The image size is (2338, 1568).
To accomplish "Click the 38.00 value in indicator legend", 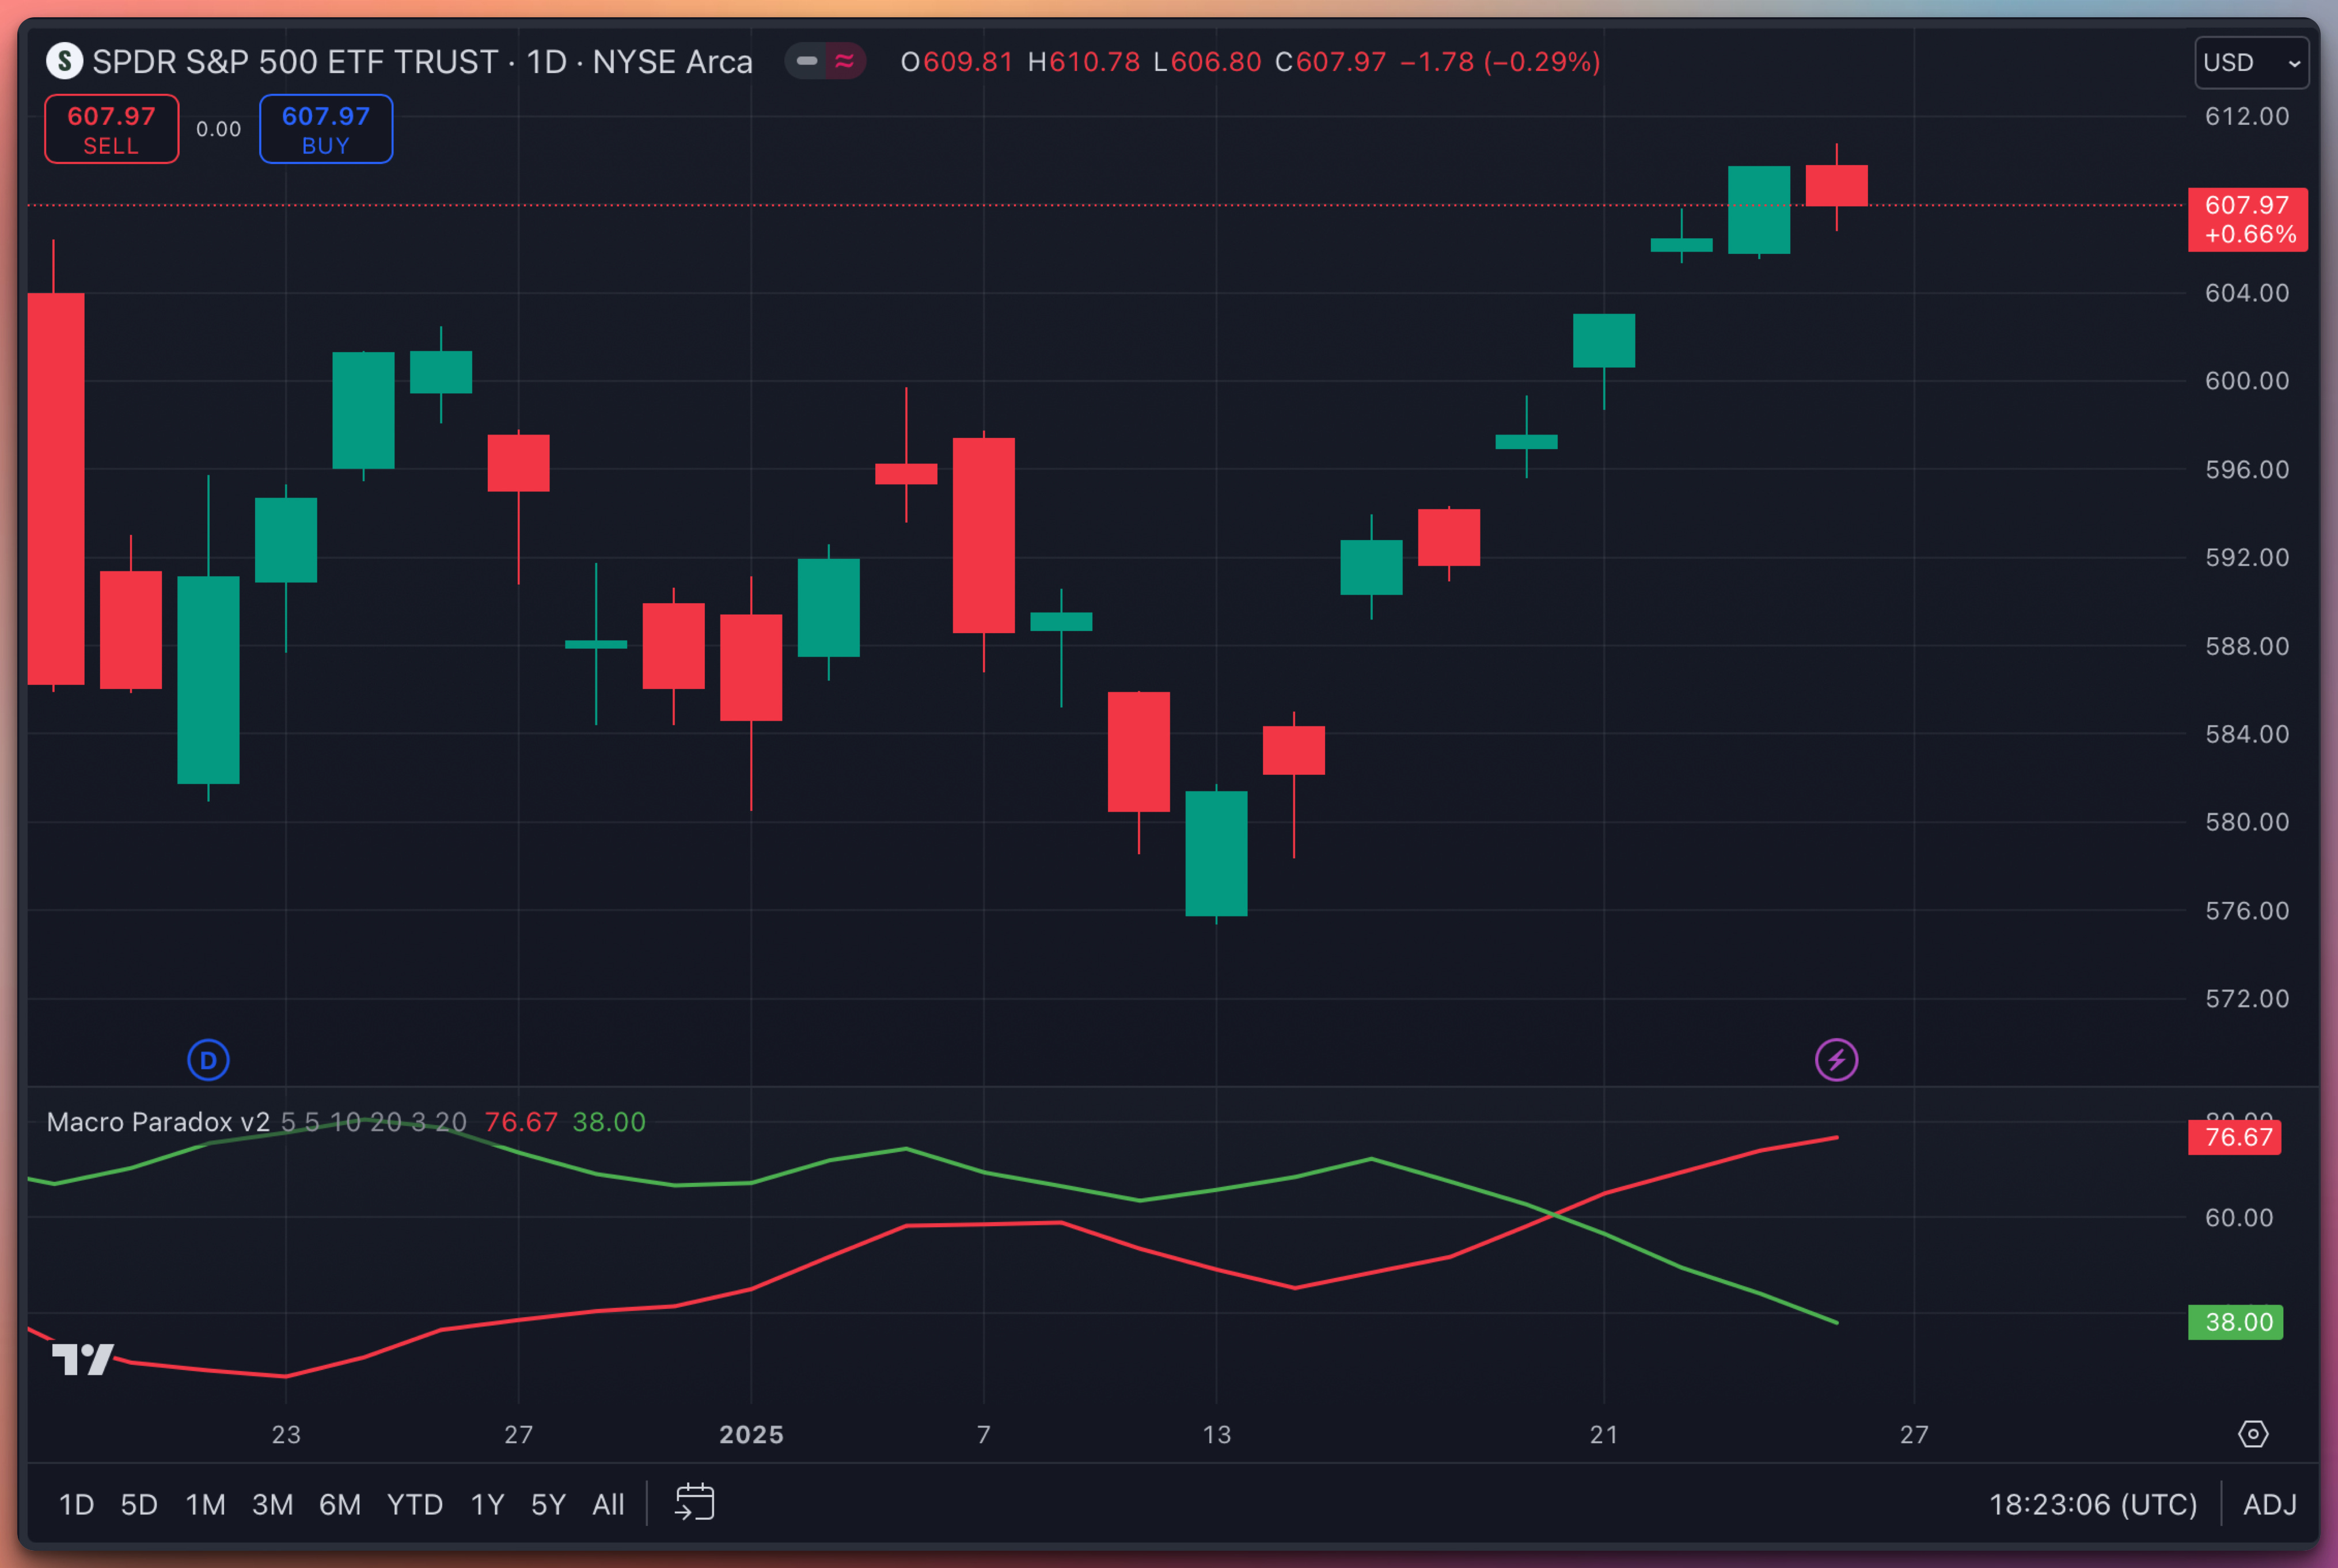I will [x=608, y=1122].
